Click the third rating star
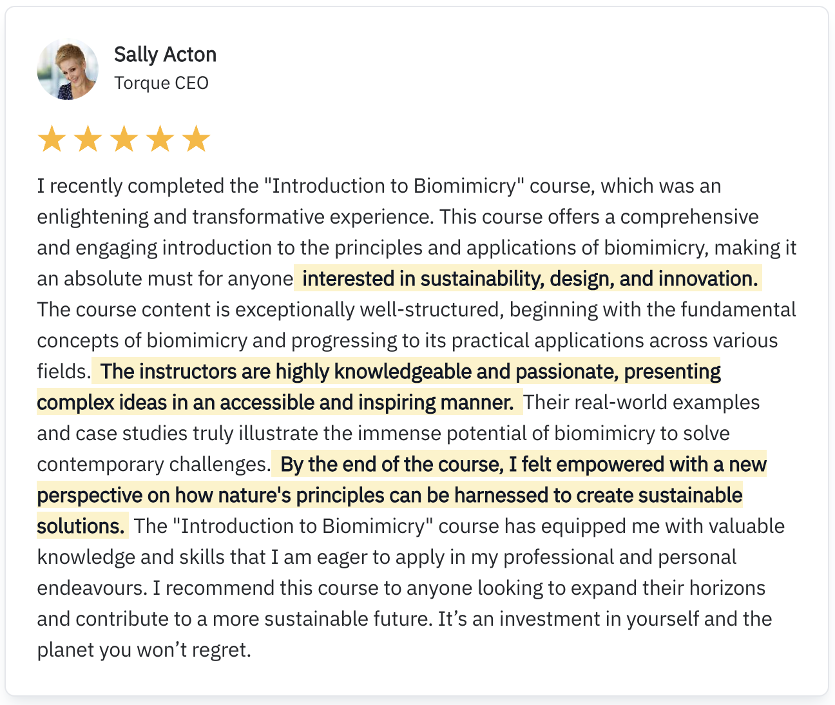The width and height of the screenshot is (835, 705). [x=124, y=139]
